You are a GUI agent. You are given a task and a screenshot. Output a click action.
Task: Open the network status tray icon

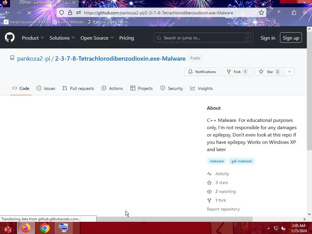(276, 228)
